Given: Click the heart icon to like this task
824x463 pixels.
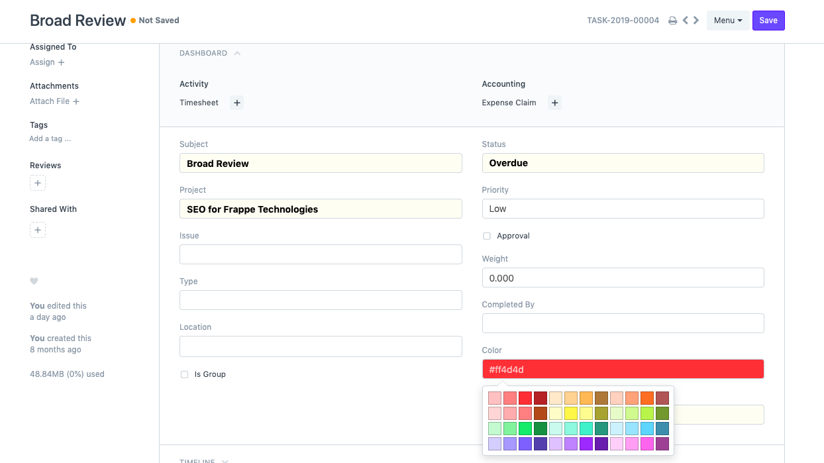Looking at the screenshot, I should click(x=34, y=281).
